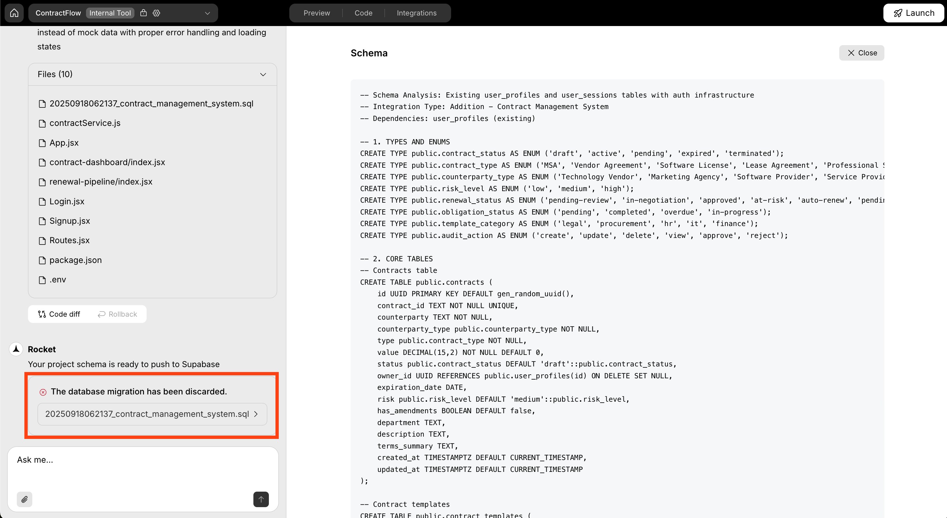Close the Schema panel
Screen dimensions: 947x518
pos(862,53)
